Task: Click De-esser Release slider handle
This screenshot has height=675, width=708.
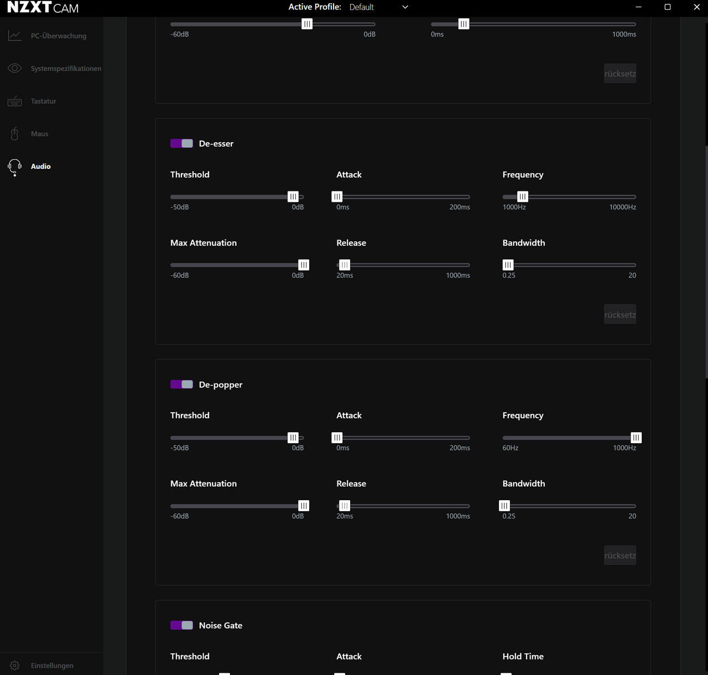Action: coord(345,265)
